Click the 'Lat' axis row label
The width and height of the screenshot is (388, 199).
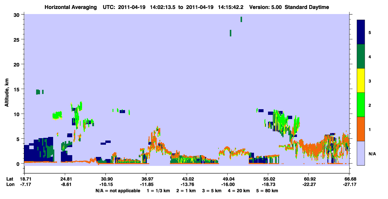[x=10, y=179]
